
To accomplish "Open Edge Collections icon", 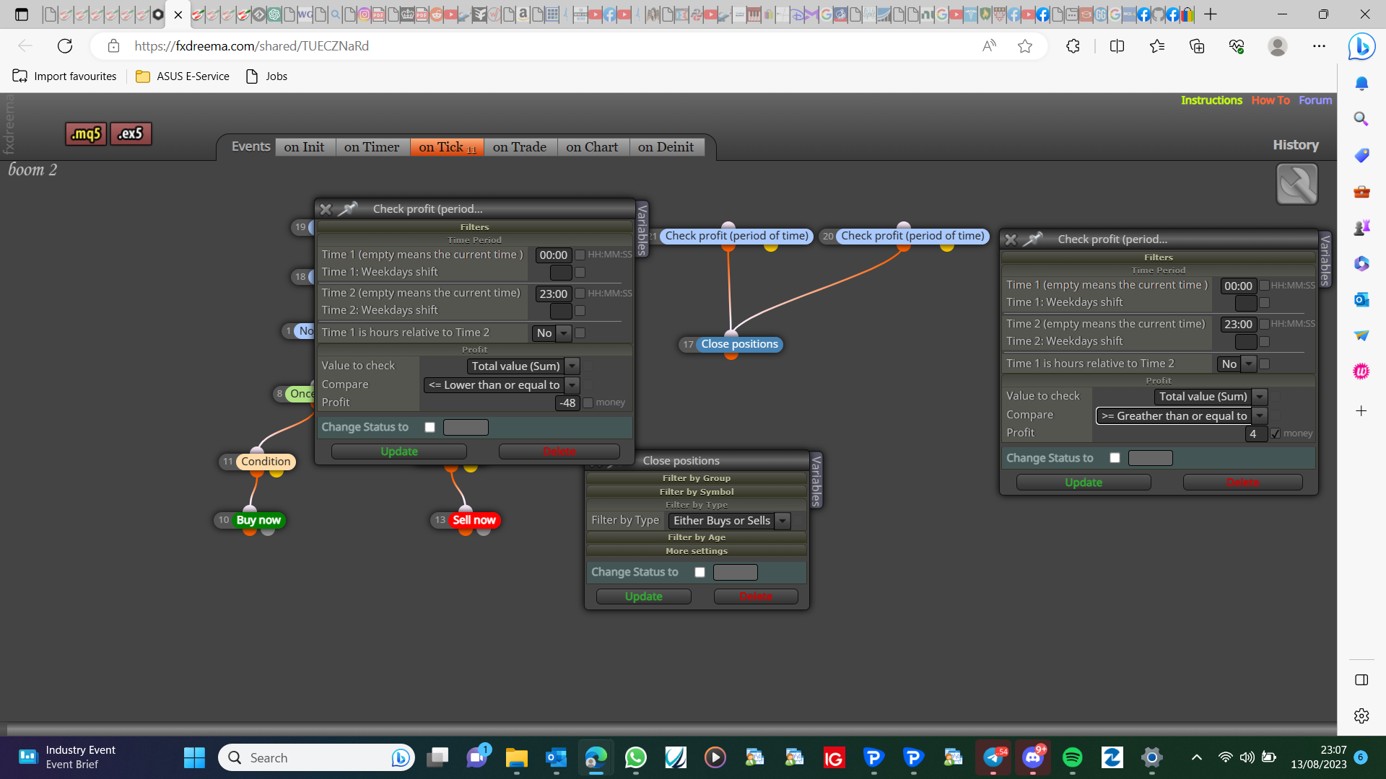I will pos(1197,46).
